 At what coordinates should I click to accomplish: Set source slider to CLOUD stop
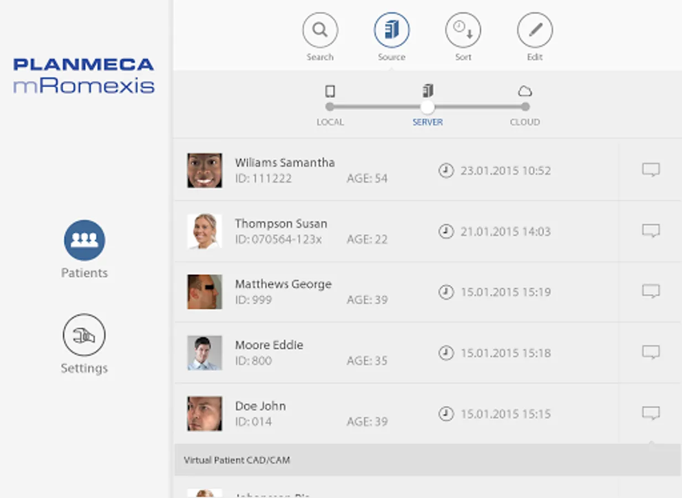tap(525, 107)
